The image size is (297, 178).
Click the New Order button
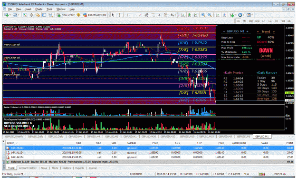coord(66,15)
